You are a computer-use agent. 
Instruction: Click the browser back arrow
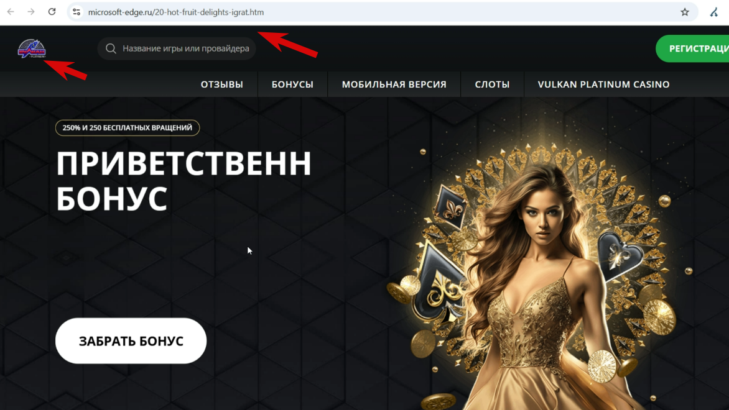pos(10,12)
